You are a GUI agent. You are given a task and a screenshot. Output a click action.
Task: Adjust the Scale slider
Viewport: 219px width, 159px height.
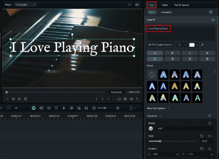click(160, 142)
